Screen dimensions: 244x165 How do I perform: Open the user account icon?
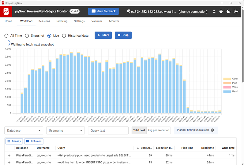pyautogui.click(x=214, y=11)
